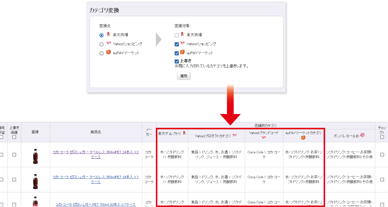Click the auPAY icon under auPAYマーケットカテゴリ header

303,137
